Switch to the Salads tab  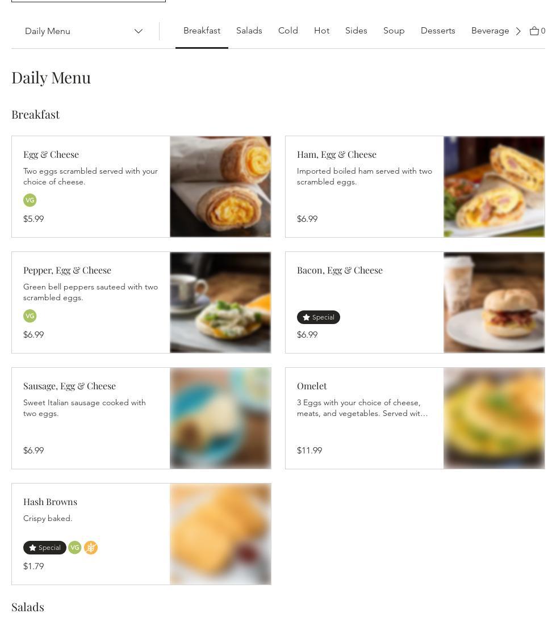(249, 31)
